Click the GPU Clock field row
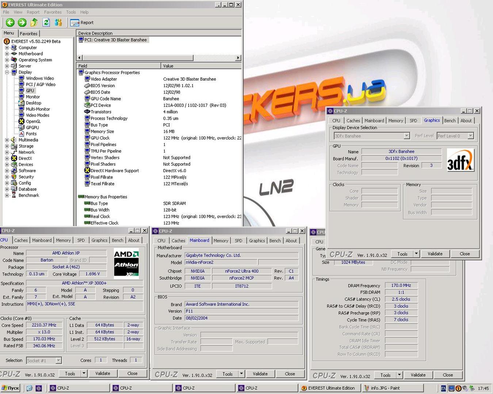This screenshot has width=493, height=394. pyautogui.click(x=159, y=138)
